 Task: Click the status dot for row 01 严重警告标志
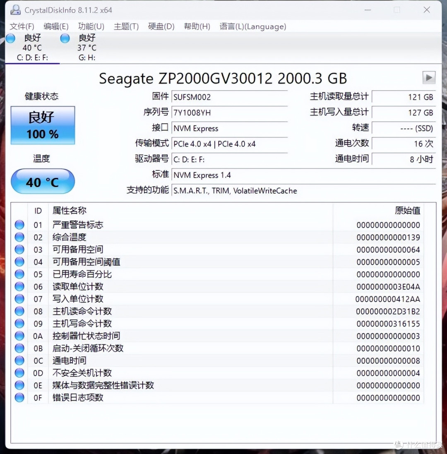click(19, 225)
